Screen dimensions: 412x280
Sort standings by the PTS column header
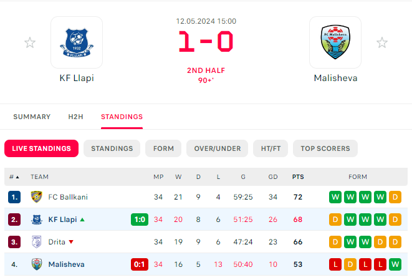298,176
